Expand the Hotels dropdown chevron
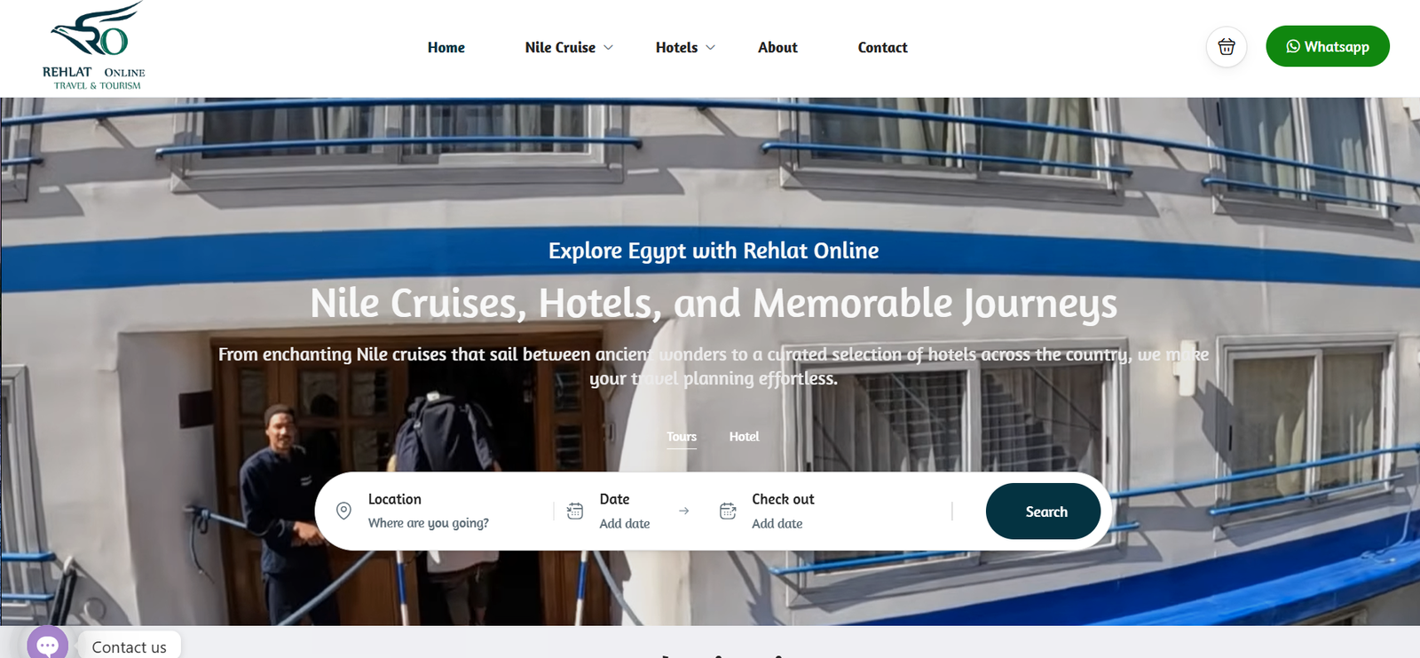1420x658 pixels. point(710,47)
